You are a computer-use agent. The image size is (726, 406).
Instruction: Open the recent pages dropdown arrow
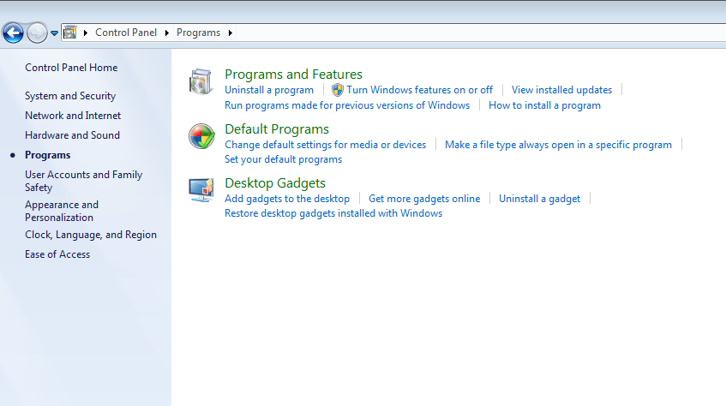[54, 33]
